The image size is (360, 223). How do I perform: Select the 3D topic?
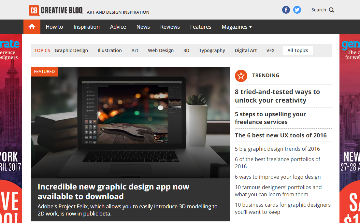click(x=186, y=50)
